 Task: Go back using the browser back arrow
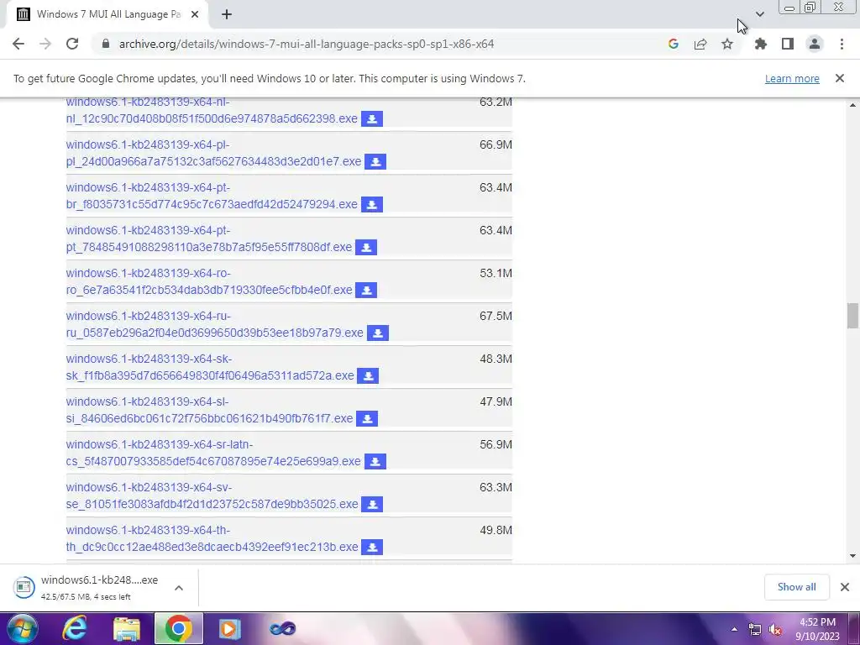pos(18,44)
